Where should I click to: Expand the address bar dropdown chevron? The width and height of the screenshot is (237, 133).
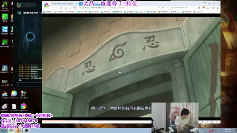click(168, 8)
